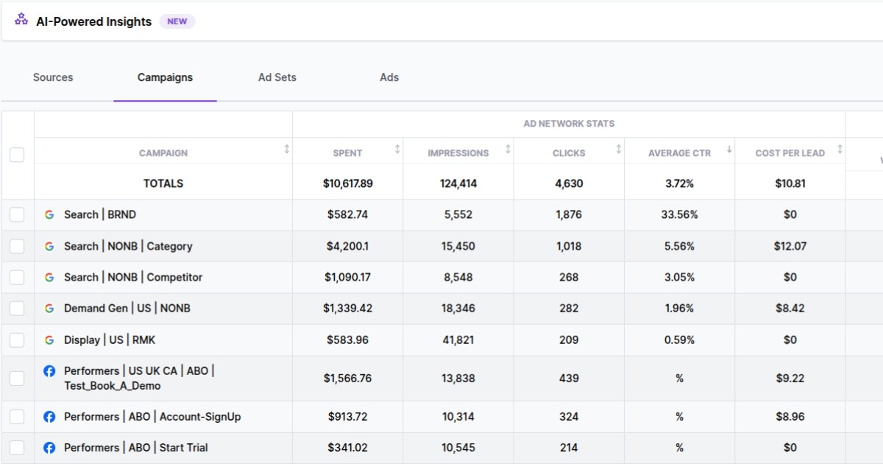Image resolution: width=883 pixels, height=464 pixels.
Task: Click total clicks value 4,630
Action: point(569,183)
